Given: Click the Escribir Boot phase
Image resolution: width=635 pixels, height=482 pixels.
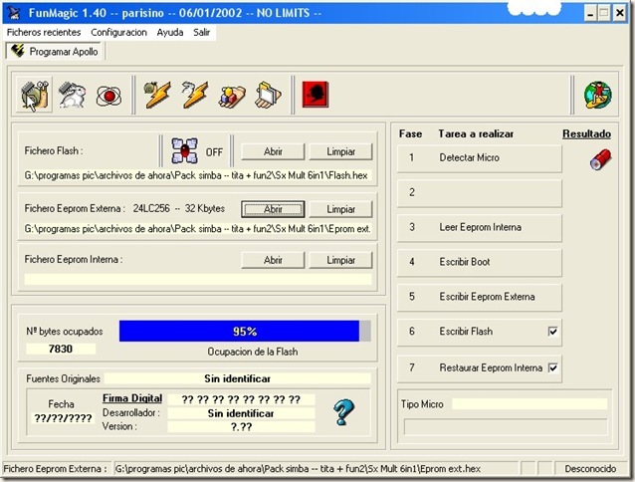Looking at the screenshot, I should [x=480, y=262].
